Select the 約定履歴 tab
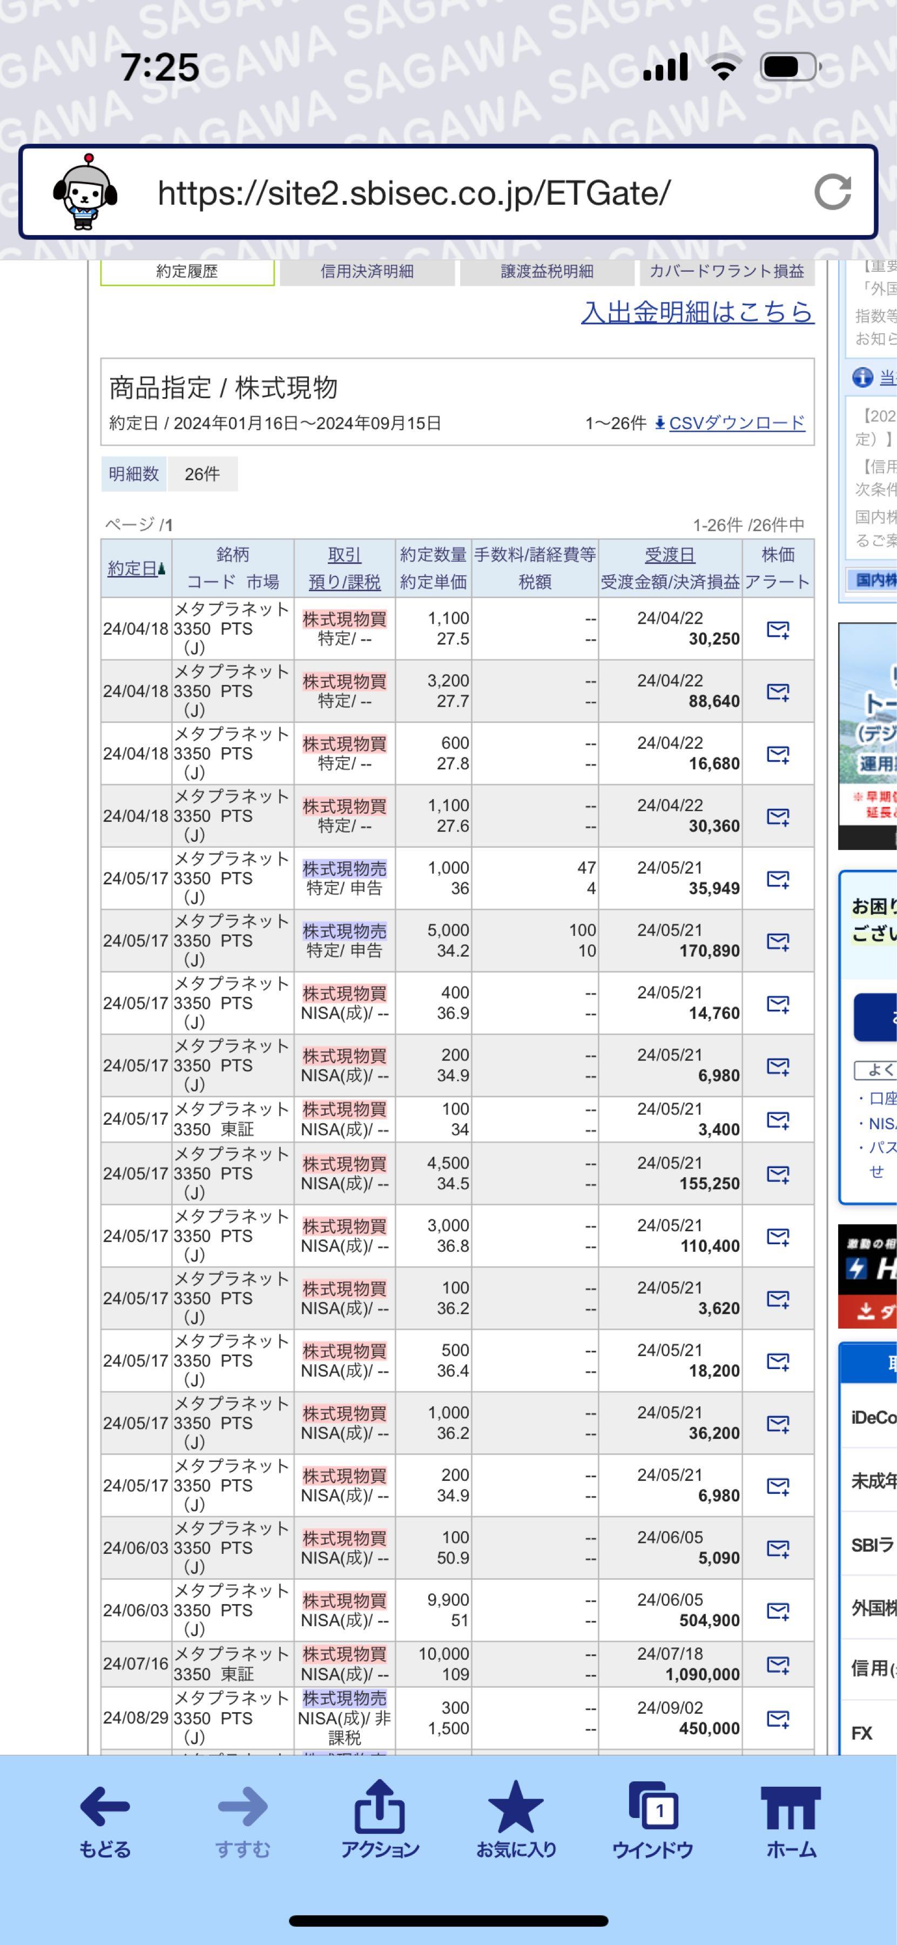897x1945 pixels. (x=187, y=272)
